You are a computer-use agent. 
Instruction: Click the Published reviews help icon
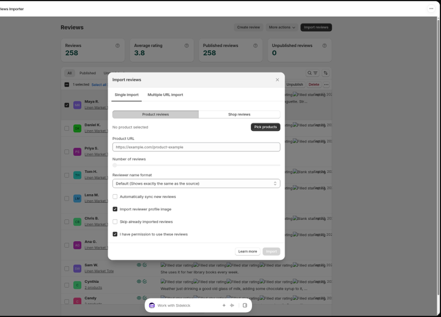tap(255, 46)
